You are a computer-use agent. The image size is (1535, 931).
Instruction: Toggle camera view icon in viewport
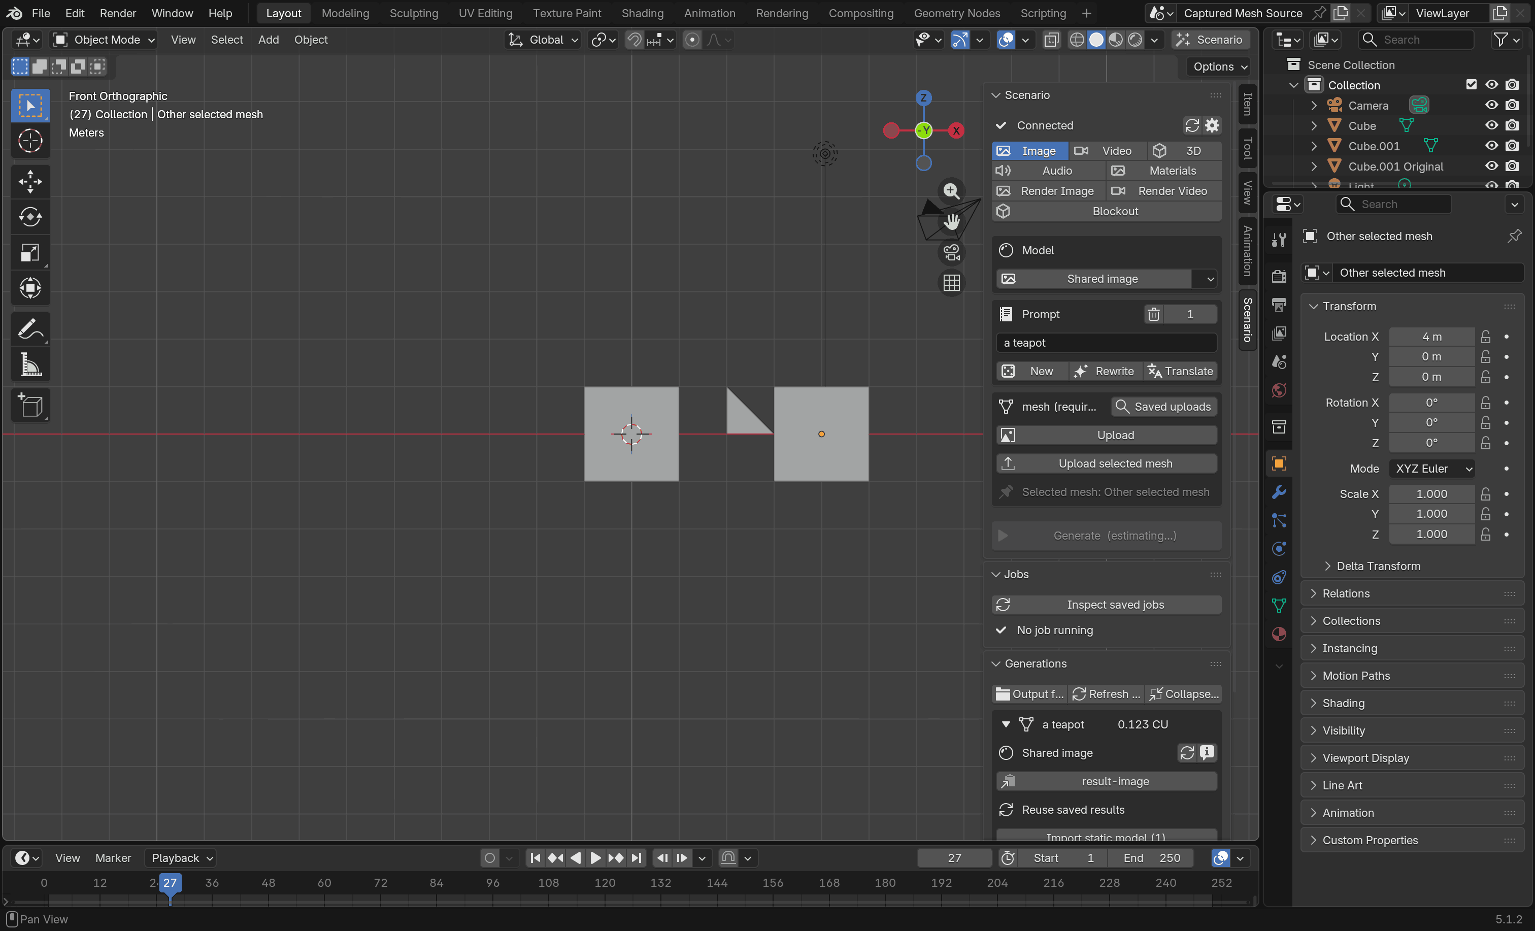point(951,252)
